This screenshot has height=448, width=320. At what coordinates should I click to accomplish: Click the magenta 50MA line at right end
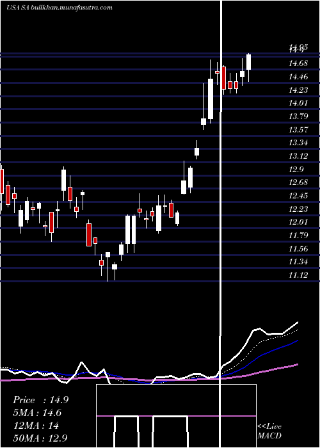click(296, 365)
